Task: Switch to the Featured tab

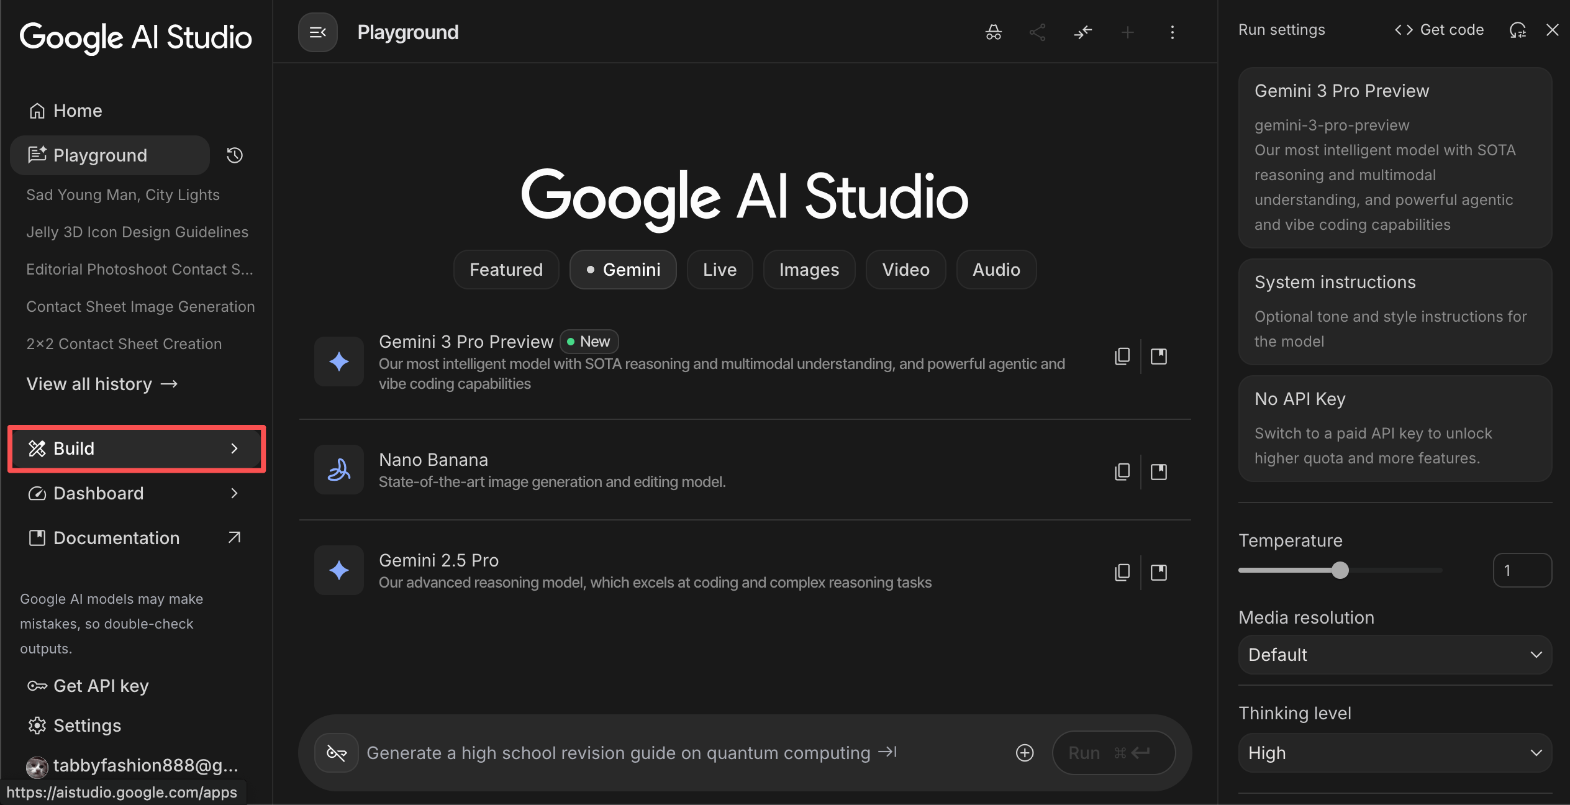Action: tap(506, 270)
